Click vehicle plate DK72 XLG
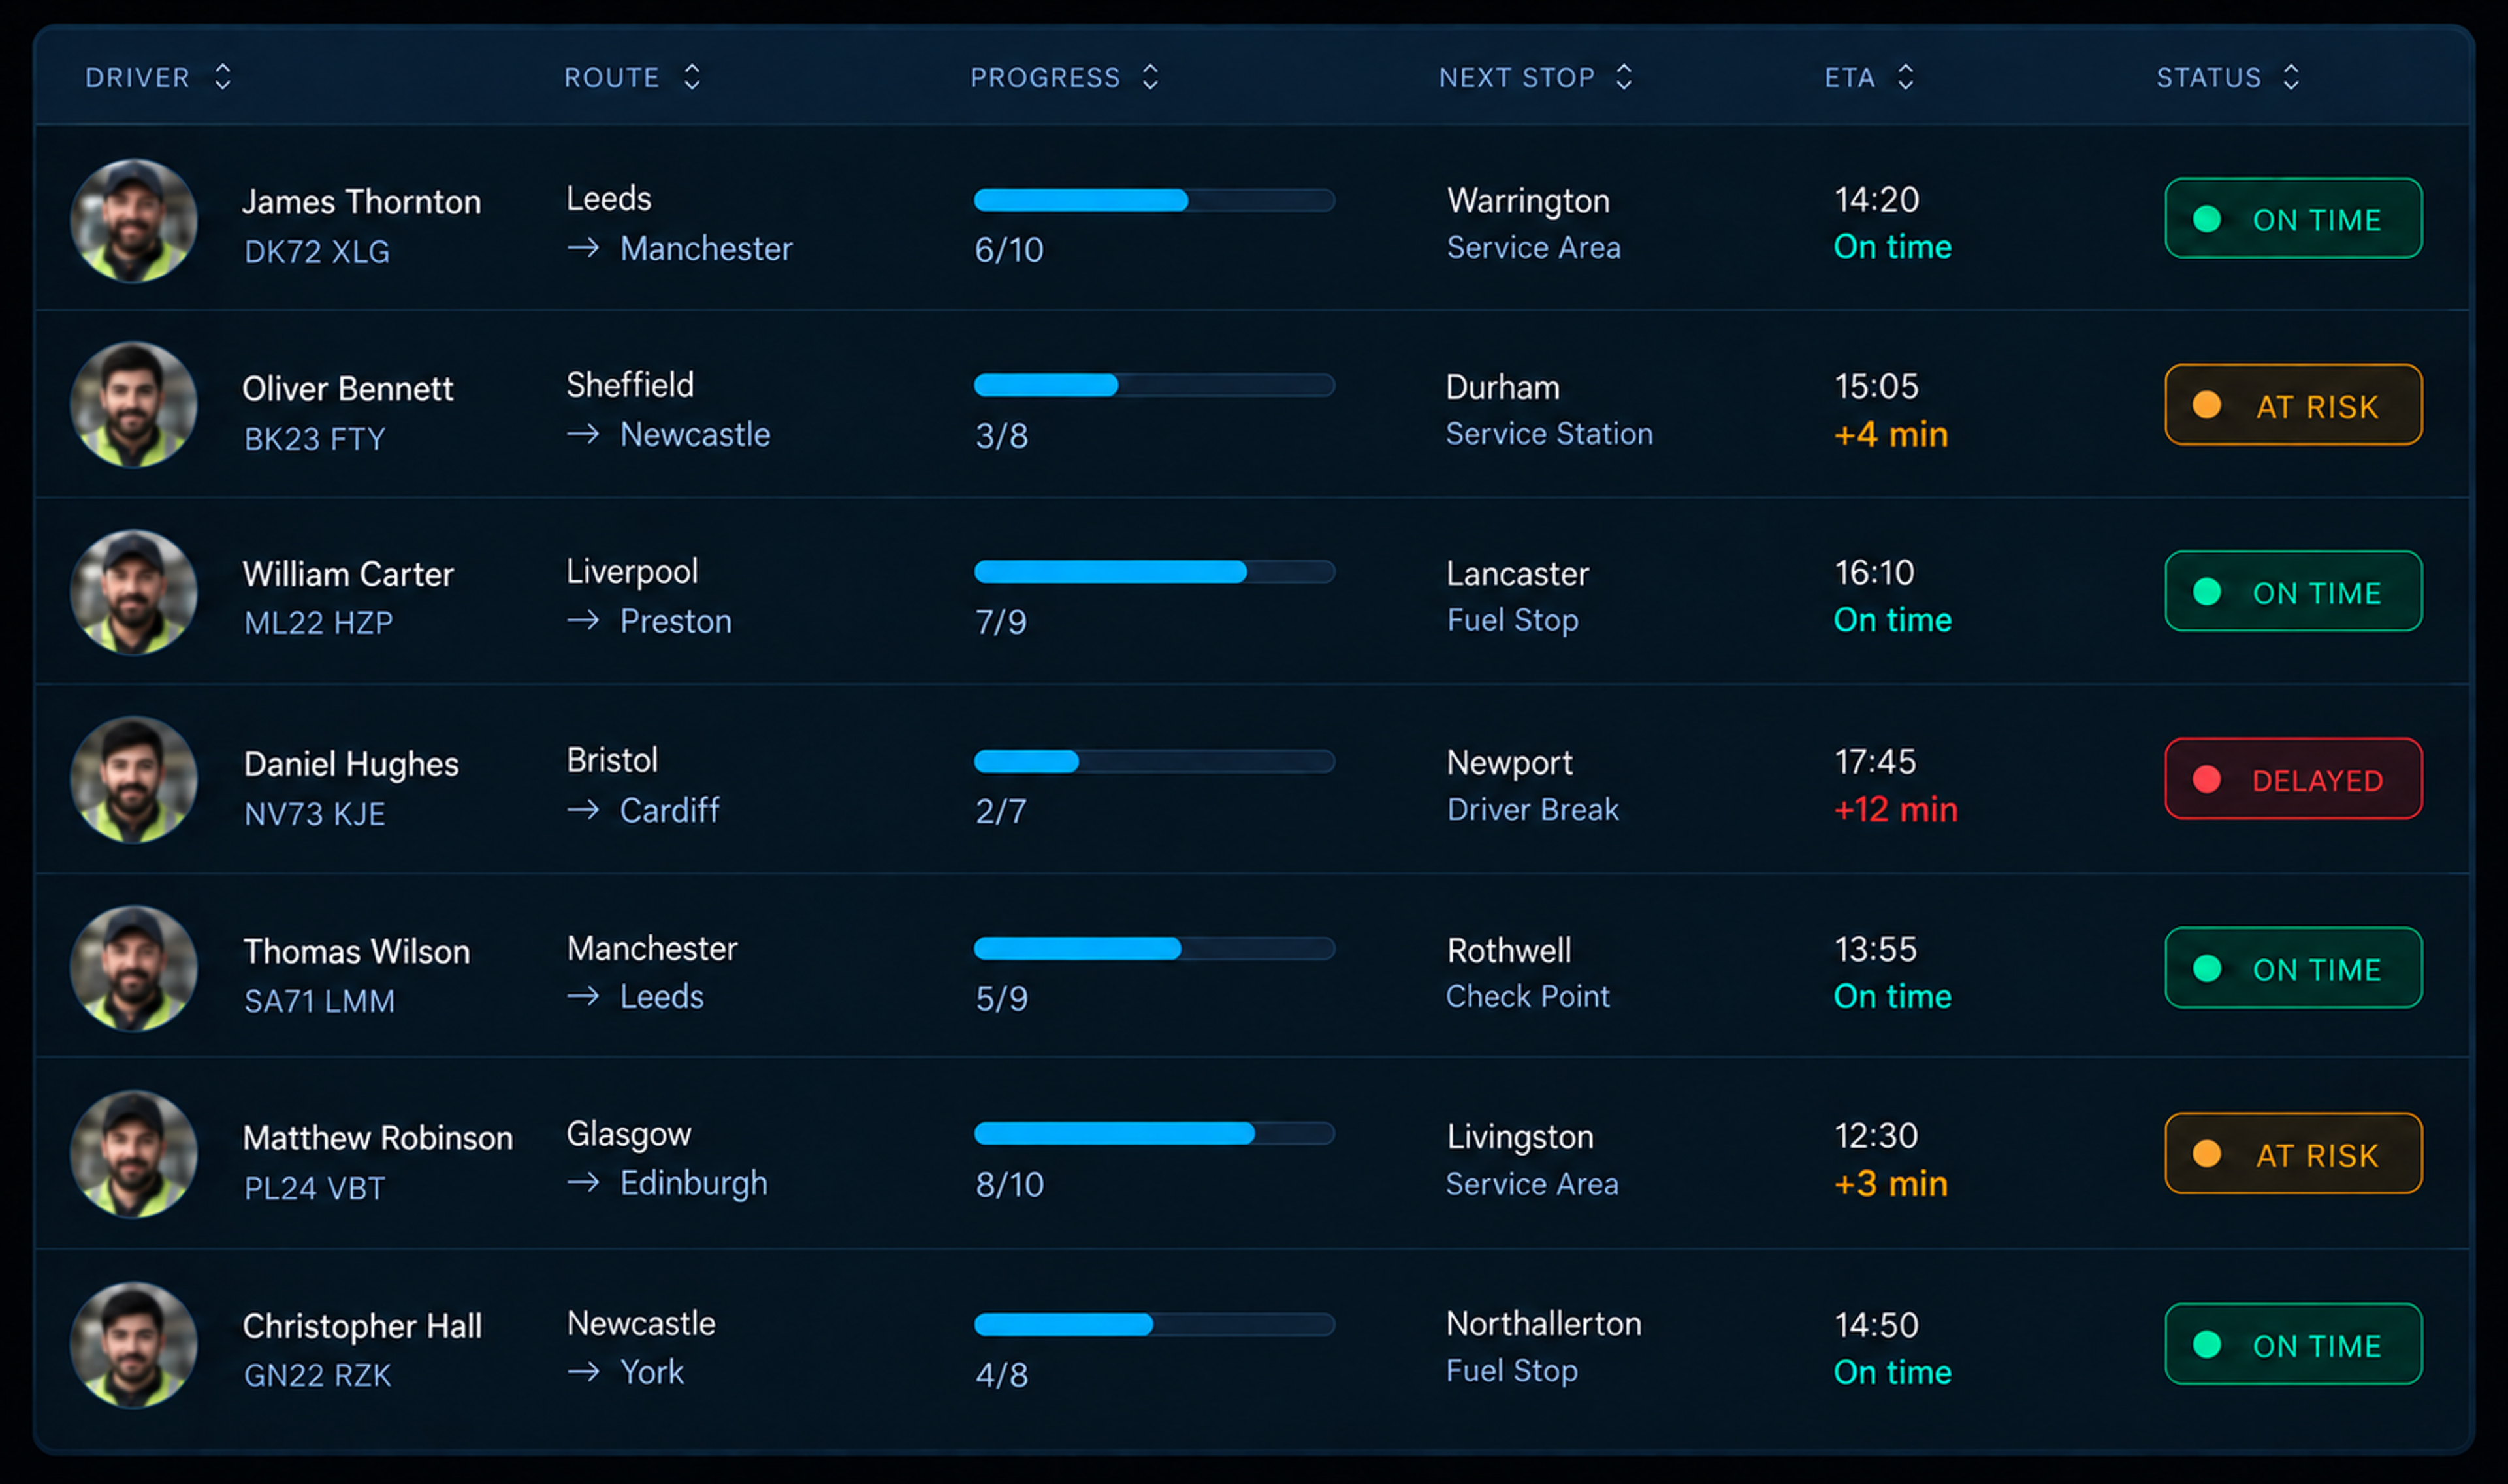2508x1484 pixels. [317, 252]
